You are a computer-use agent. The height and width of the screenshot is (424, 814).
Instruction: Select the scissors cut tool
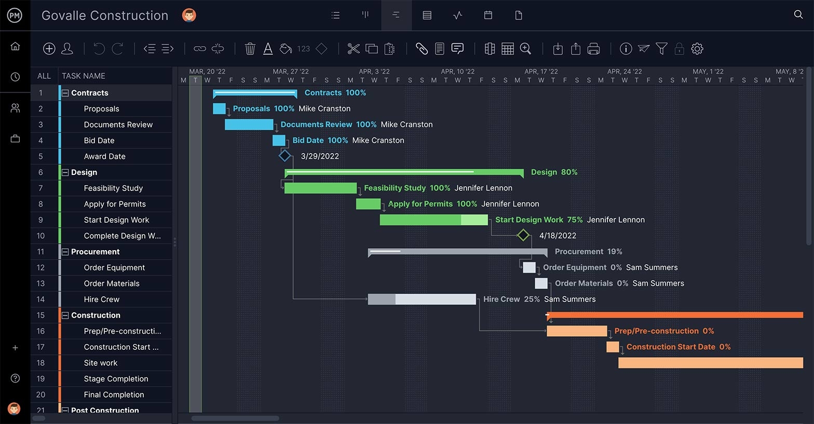coord(354,49)
